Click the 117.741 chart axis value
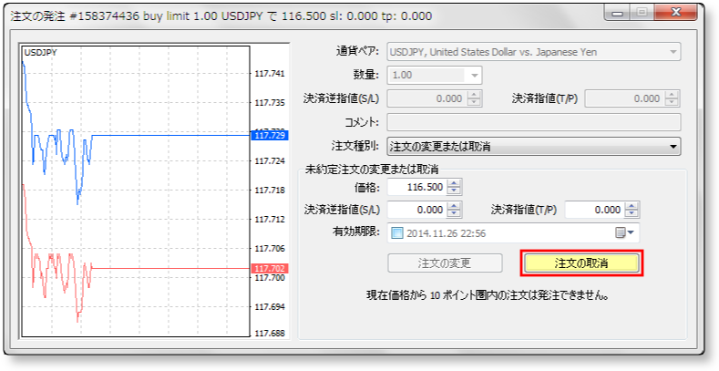The image size is (719, 371). pyautogui.click(x=269, y=73)
